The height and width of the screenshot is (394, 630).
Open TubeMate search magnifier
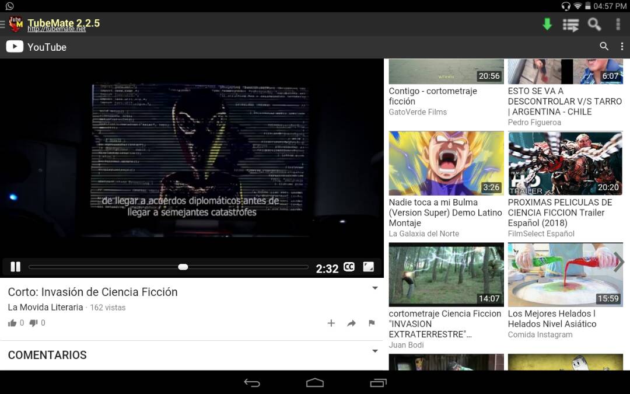click(594, 24)
